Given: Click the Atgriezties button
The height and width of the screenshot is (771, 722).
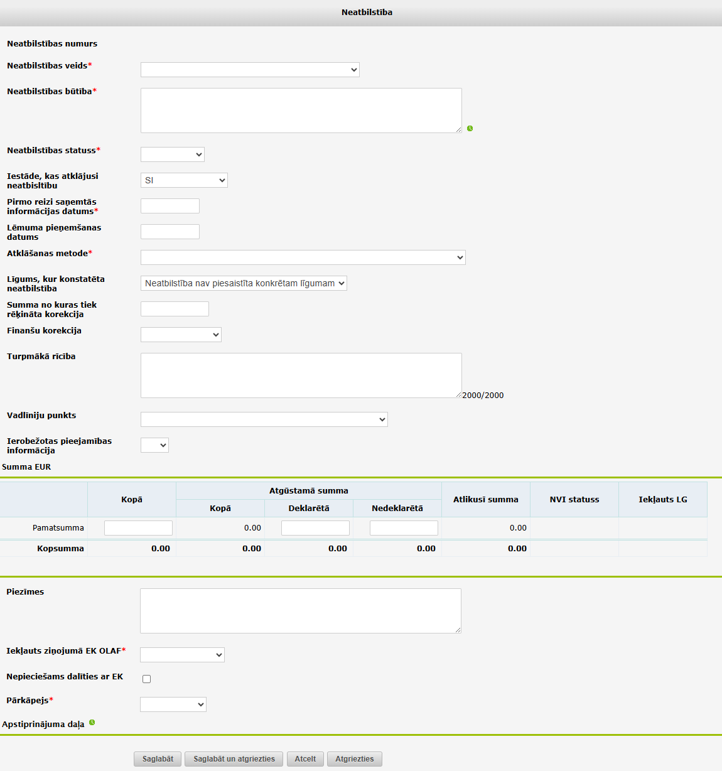Looking at the screenshot, I should pos(354,759).
